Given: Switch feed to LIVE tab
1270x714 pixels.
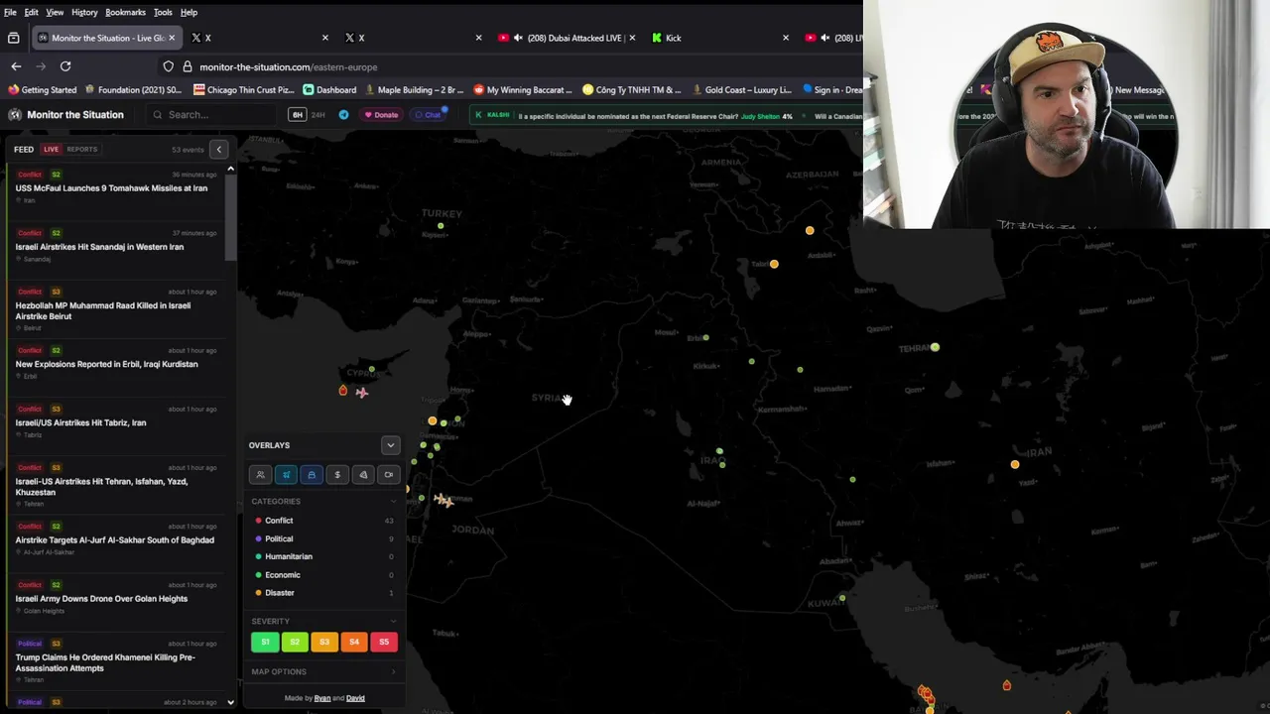Looking at the screenshot, I should click(x=51, y=150).
